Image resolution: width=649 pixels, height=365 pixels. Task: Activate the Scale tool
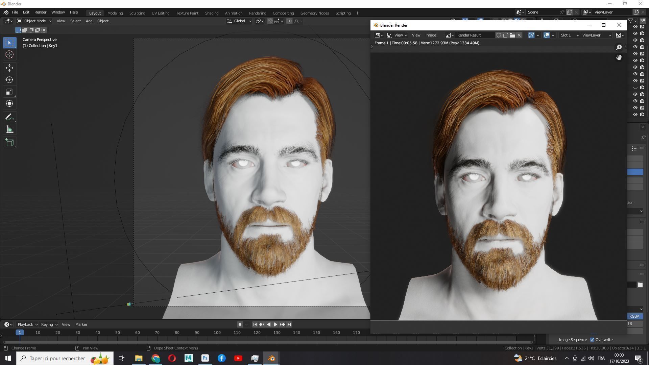pyautogui.click(x=9, y=92)
